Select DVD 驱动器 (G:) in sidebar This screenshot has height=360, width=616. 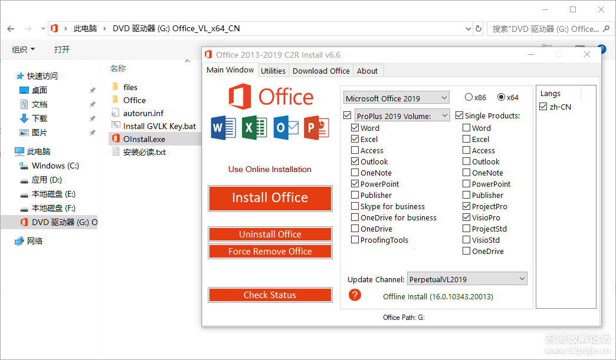tap(49, 222)
